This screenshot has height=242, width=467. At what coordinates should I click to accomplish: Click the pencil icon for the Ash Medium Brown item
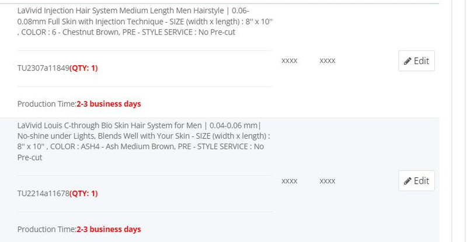407,181
